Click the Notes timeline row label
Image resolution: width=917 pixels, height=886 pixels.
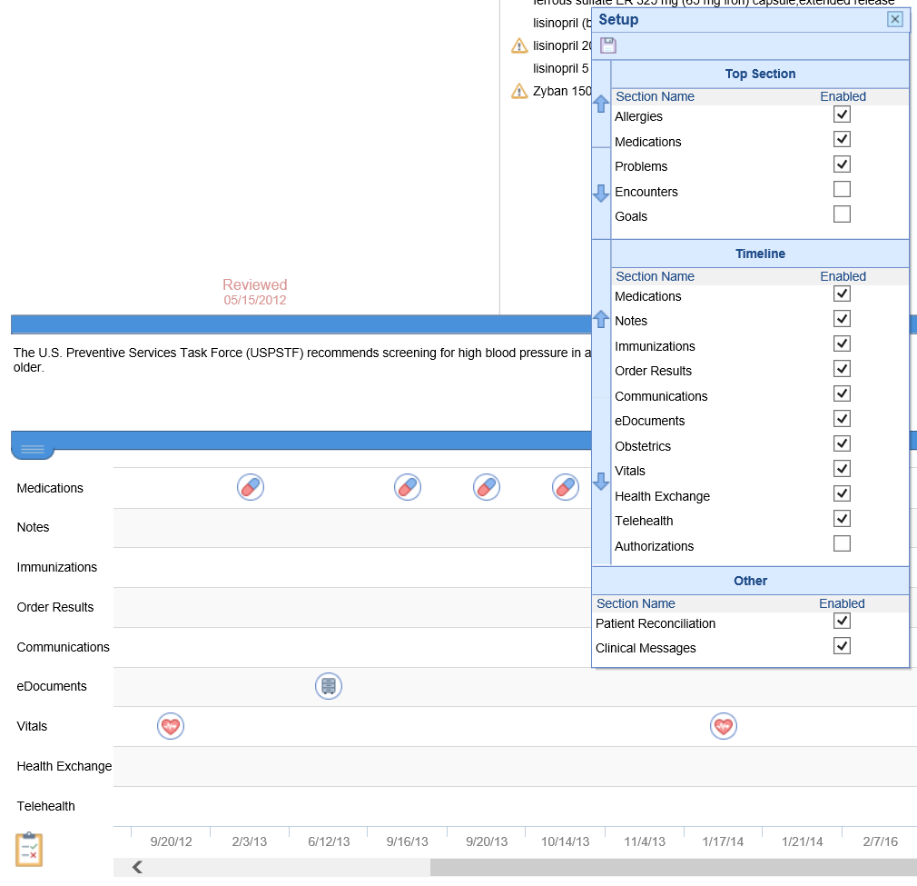coord(33,527)
